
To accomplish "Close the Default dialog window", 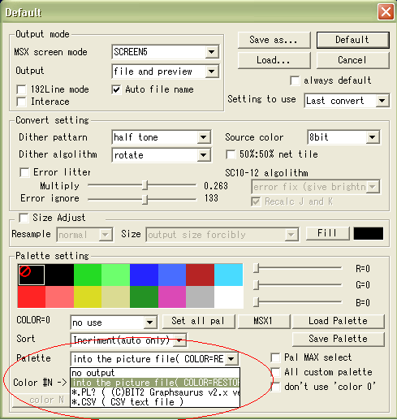I will point(386,12).
